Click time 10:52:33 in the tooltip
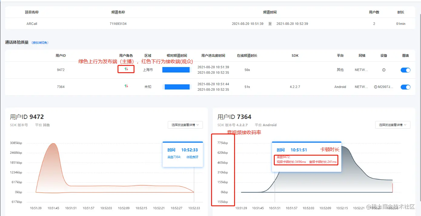Screen dimensions: 421x216 (190, 150)
